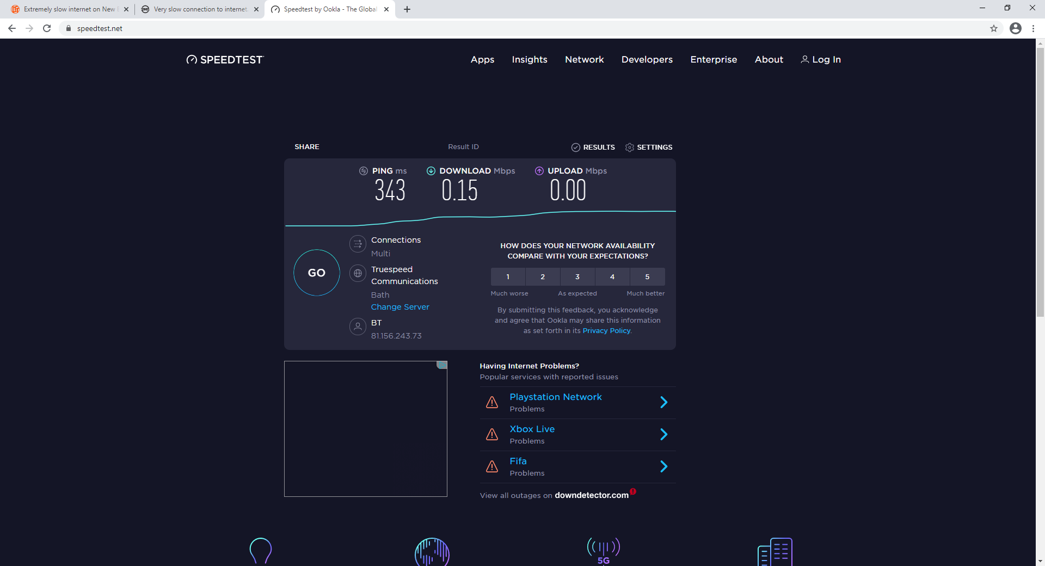This screenshot has height=566, width=1045.
Task: Click the SHARE label
Action: coord(307,147)
